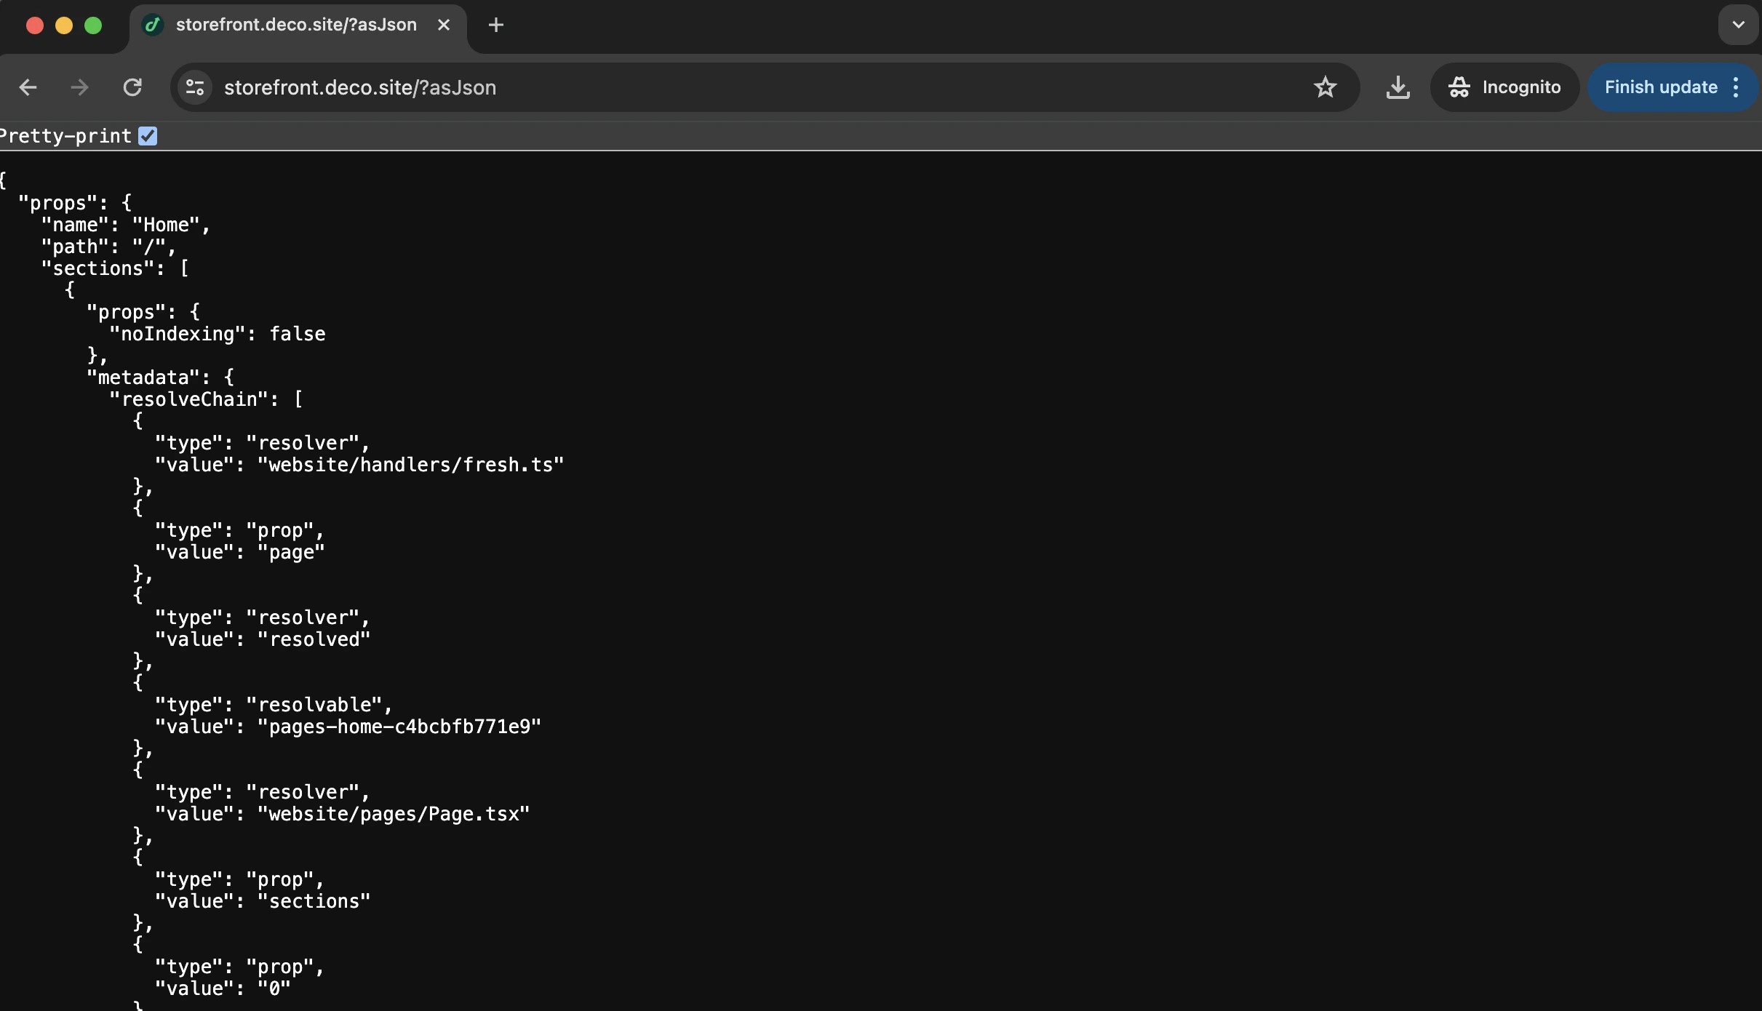The image size is (1762, 1011).
Task: Click the forward navigation arrow
Action: (x=79, y=87)
